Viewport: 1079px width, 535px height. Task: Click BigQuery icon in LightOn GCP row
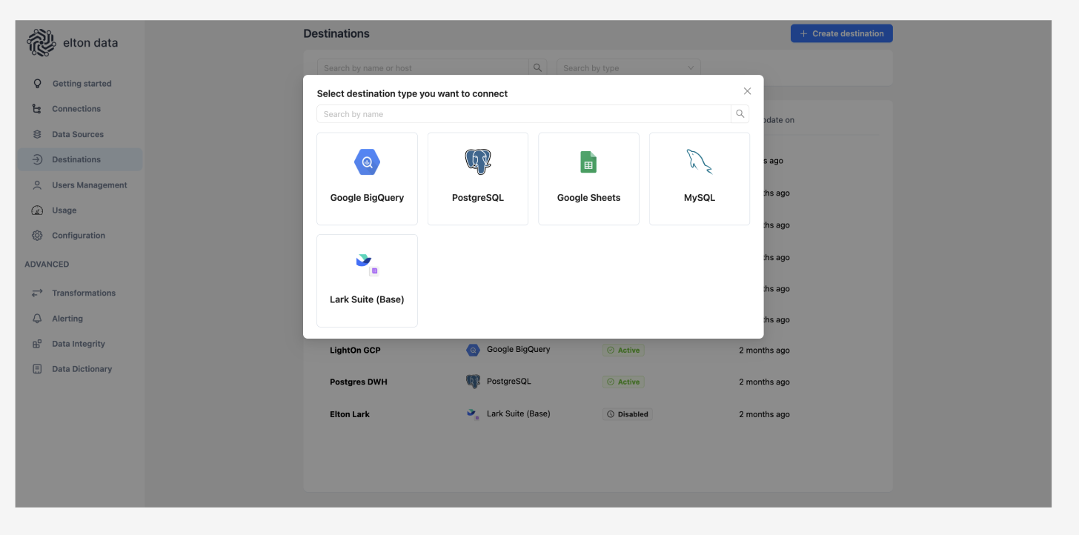(473, 350)
